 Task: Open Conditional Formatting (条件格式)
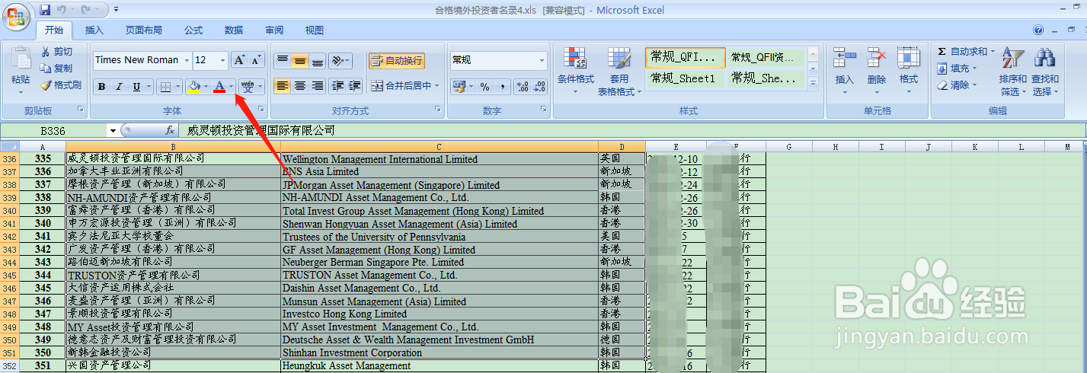tap(575, 70)
